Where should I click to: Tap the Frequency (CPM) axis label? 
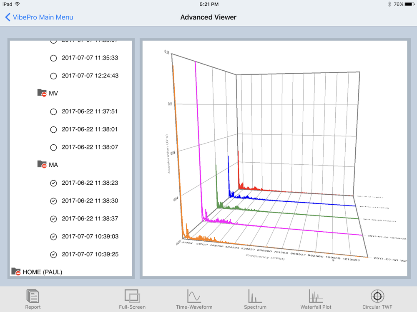(x=265, y=257)
